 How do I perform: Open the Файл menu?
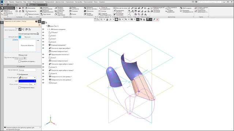[x=6, y=2]
